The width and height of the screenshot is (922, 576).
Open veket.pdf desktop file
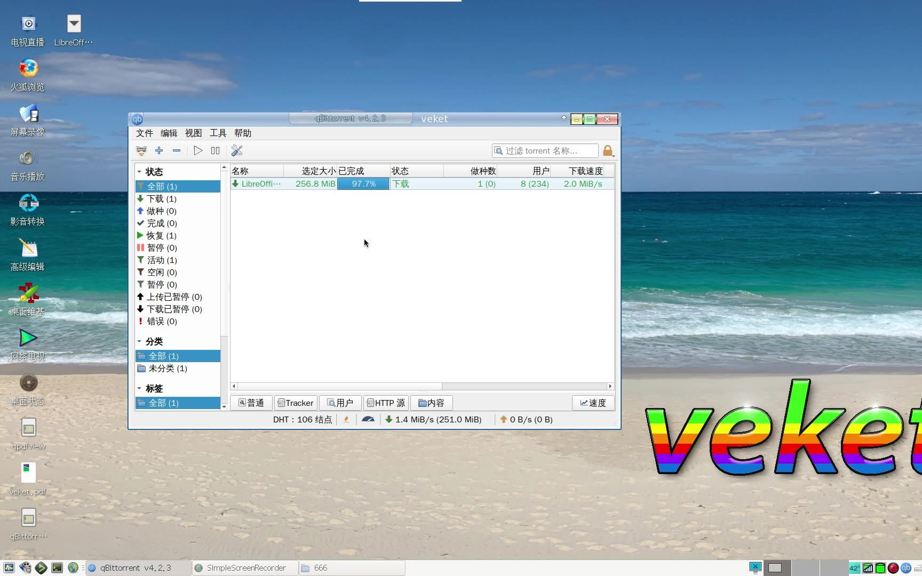click(28, 480)
